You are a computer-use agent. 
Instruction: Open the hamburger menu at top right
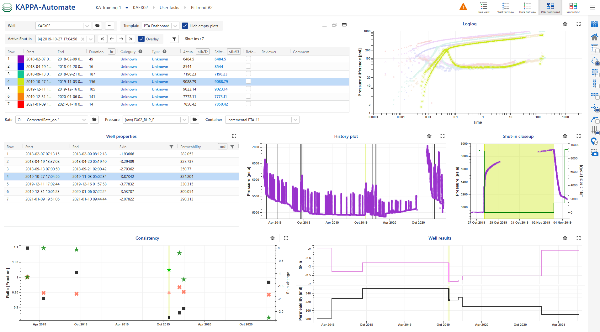593,7
